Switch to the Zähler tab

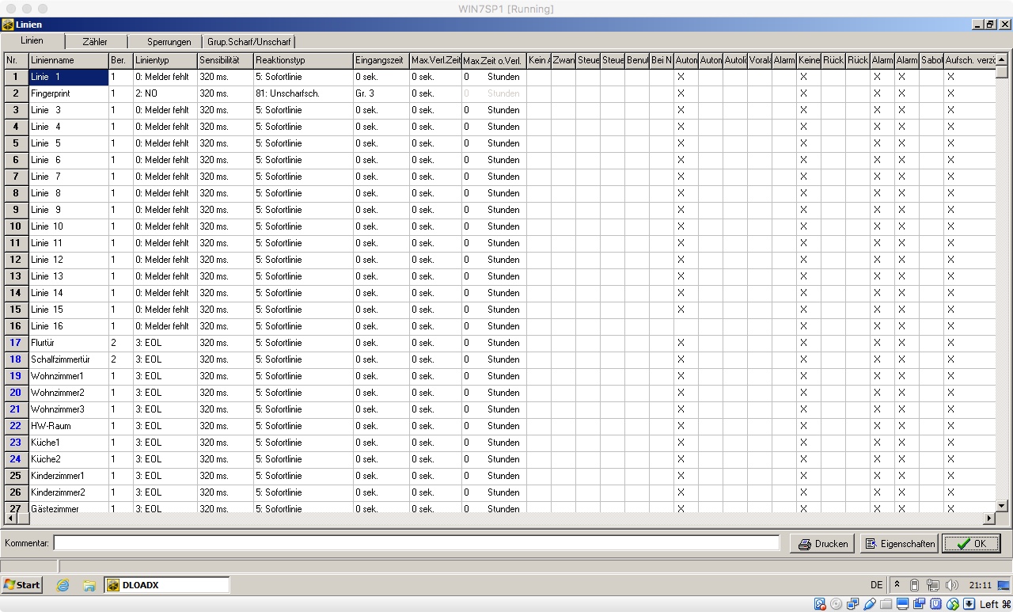click(x=95, y=41)
